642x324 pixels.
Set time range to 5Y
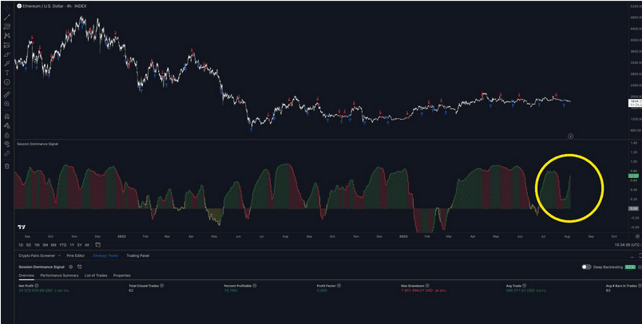(x=79, y=245)
